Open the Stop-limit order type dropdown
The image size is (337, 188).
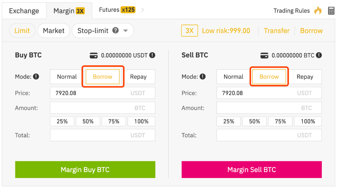pos(126,30)
